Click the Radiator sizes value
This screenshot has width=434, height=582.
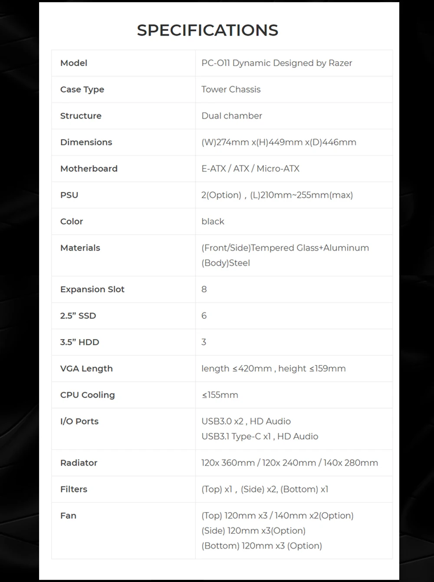click(289, 463)
